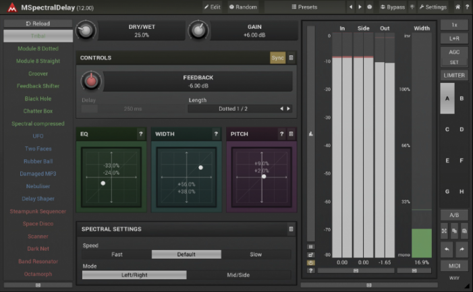The height and width of the screenshot is (292, 473).
Task: Enable the LIMITER button
Action: tap(454, 76)
